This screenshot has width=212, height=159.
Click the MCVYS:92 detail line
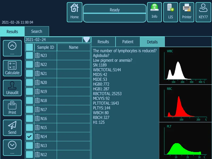(101, 98)
